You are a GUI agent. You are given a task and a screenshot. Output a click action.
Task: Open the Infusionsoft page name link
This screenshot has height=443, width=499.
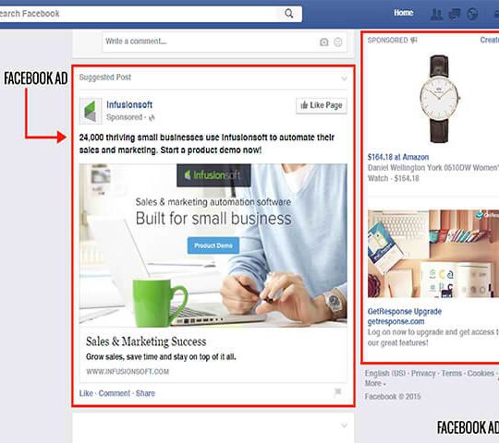(129, 104)
